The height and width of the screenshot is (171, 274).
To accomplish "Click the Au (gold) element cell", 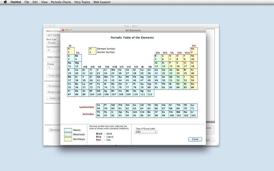I will tap(142, 85).
